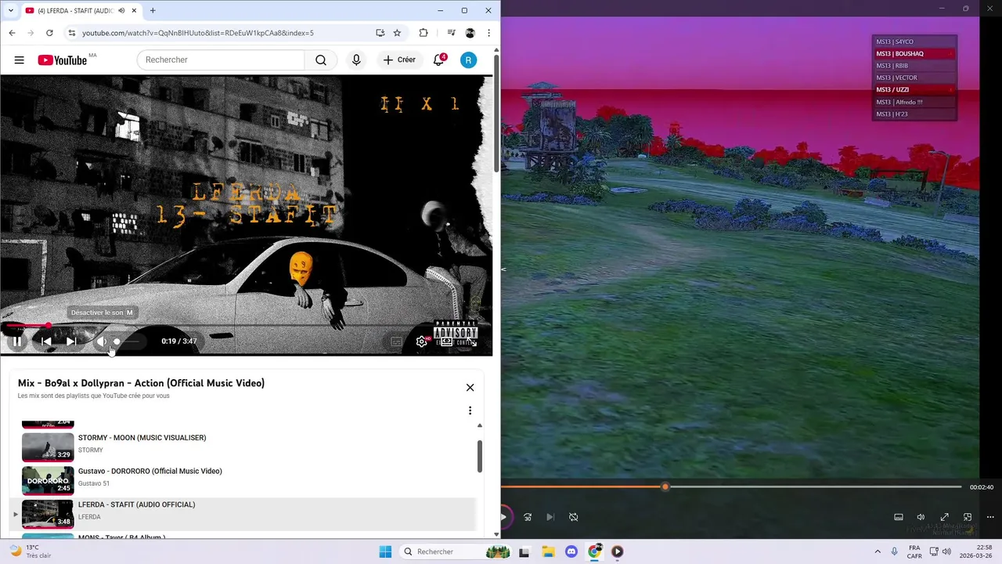The height and width of the screenshot is (564, 1002).
Task: Toggle subtitles in YouTube player
Action: (x=397, y=342)
